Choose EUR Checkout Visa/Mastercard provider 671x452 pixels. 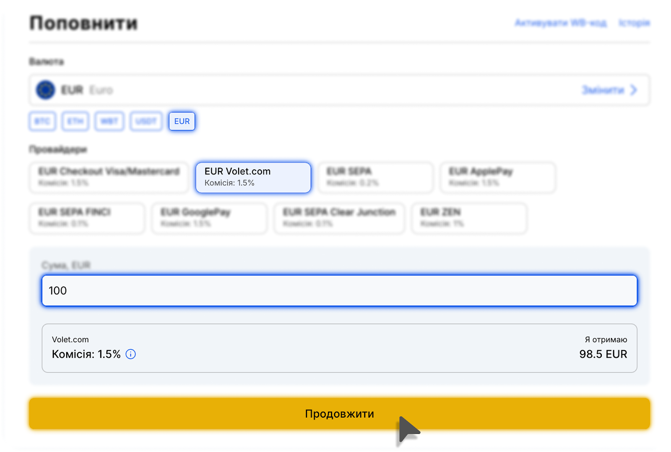click(109, 177)
